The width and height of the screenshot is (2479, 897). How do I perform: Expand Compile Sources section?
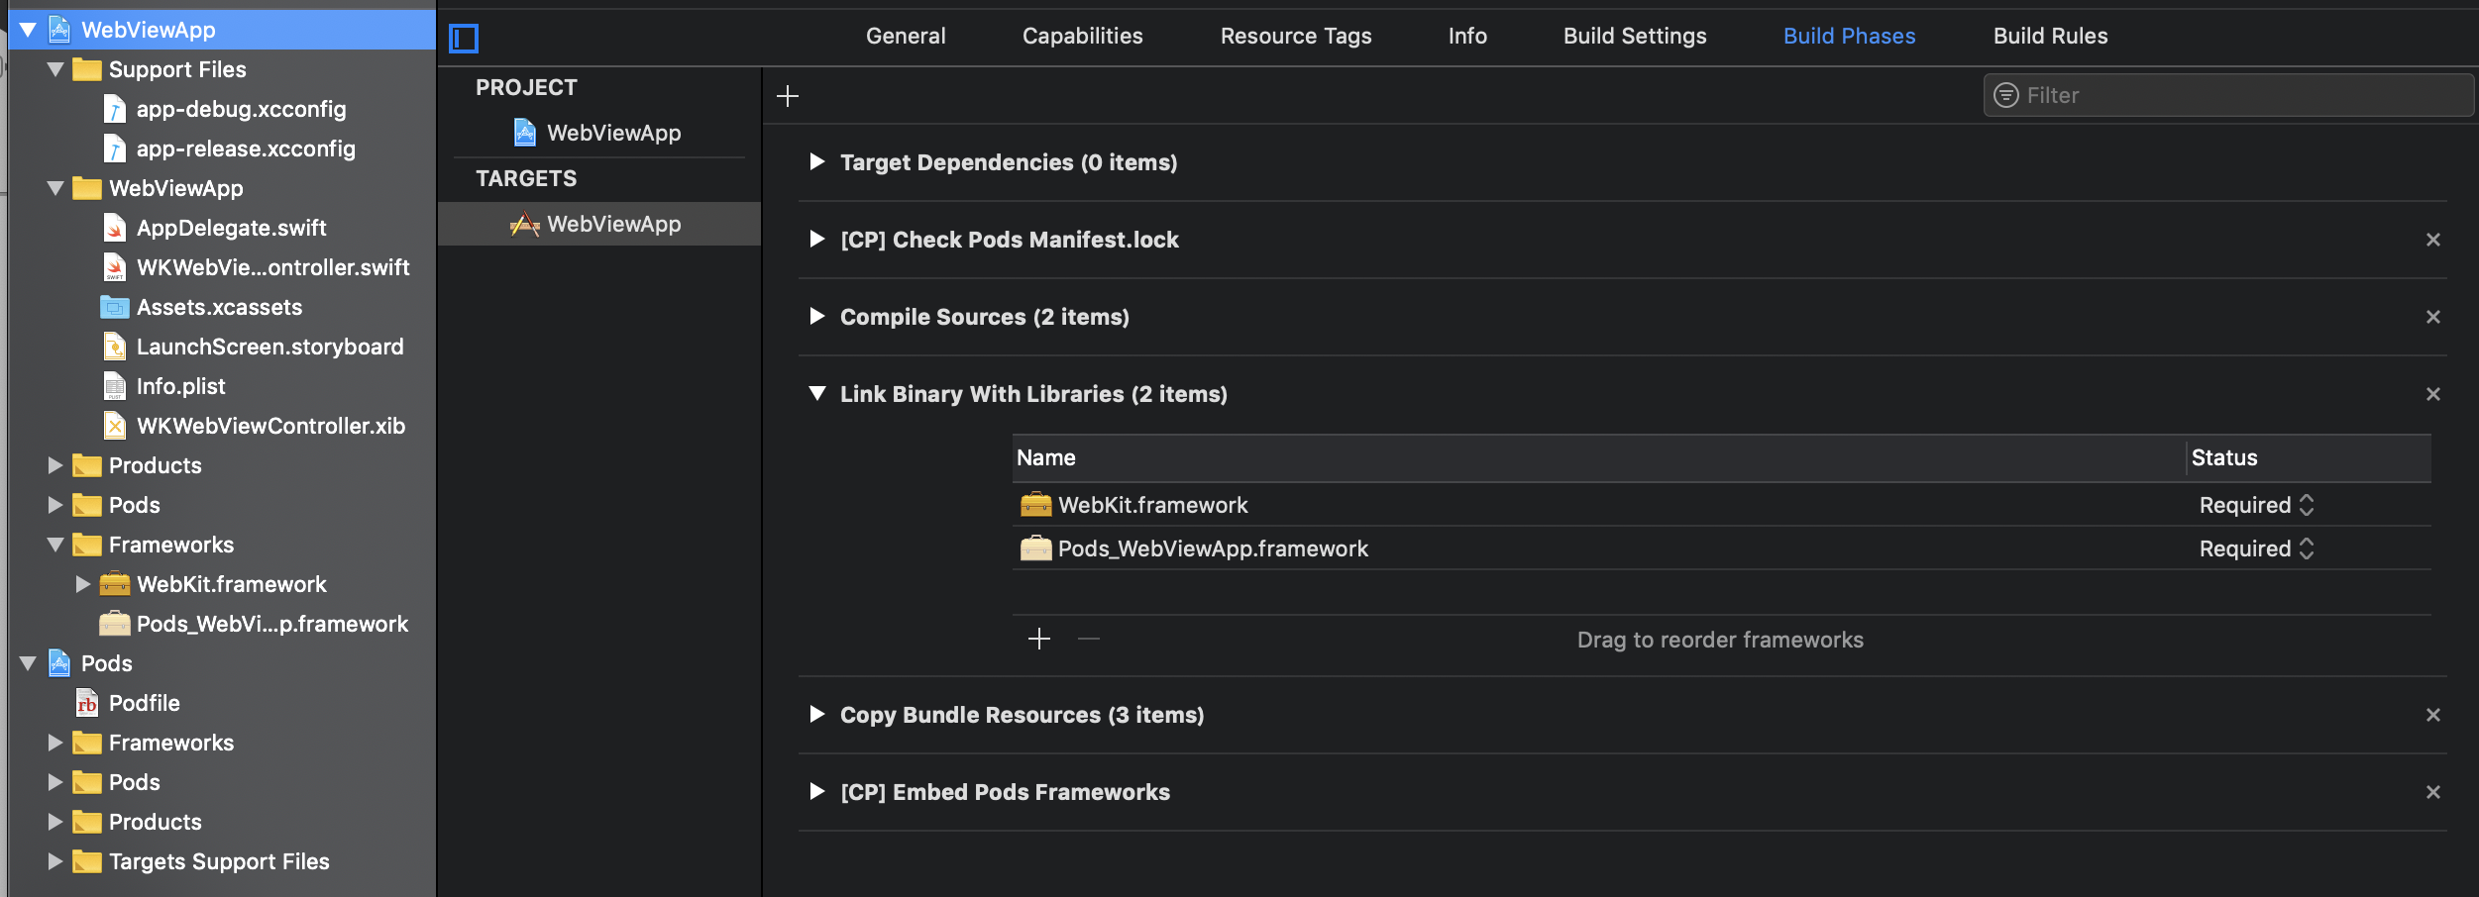point(816,316)
